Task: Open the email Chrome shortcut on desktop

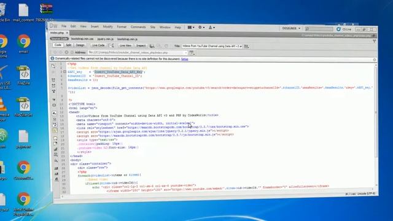Action: click(x=23, y=44)
